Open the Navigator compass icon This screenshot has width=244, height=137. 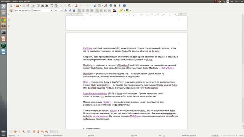pos(111,6)
